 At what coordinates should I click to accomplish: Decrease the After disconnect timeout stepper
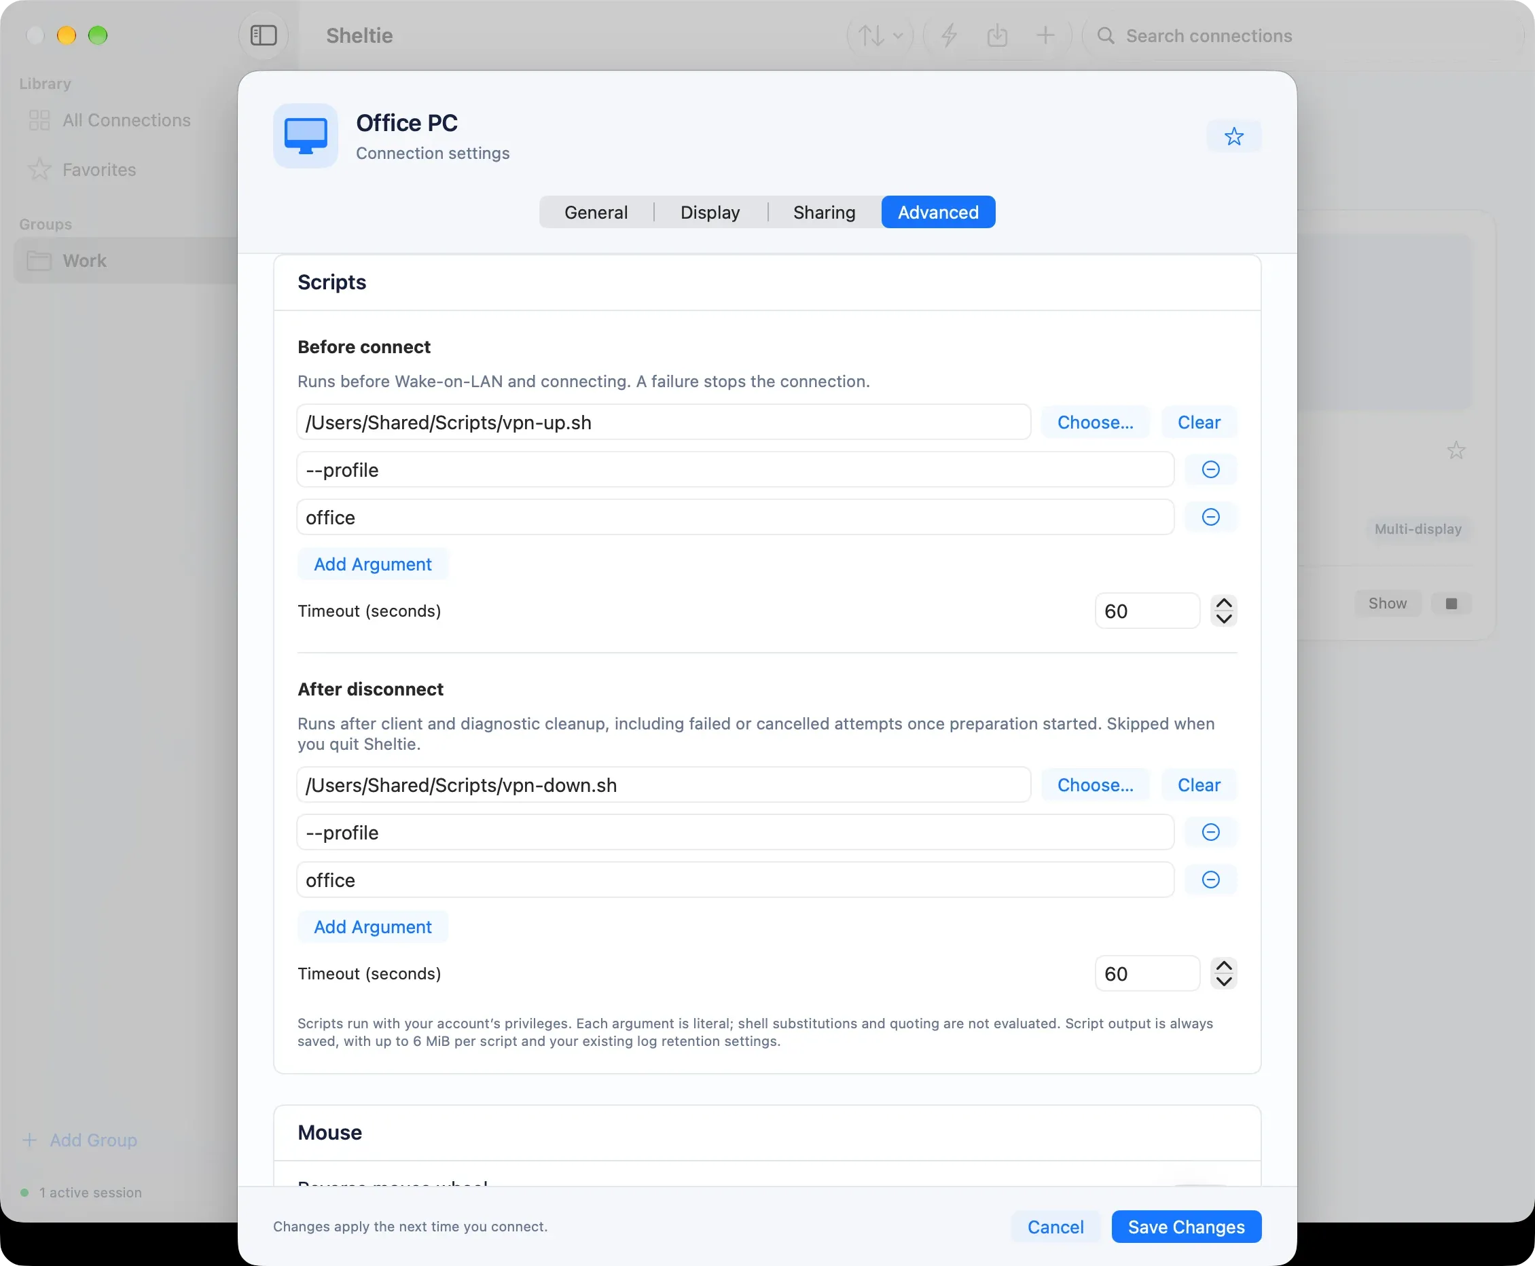pyautogui.click(x=1224, y=981)
